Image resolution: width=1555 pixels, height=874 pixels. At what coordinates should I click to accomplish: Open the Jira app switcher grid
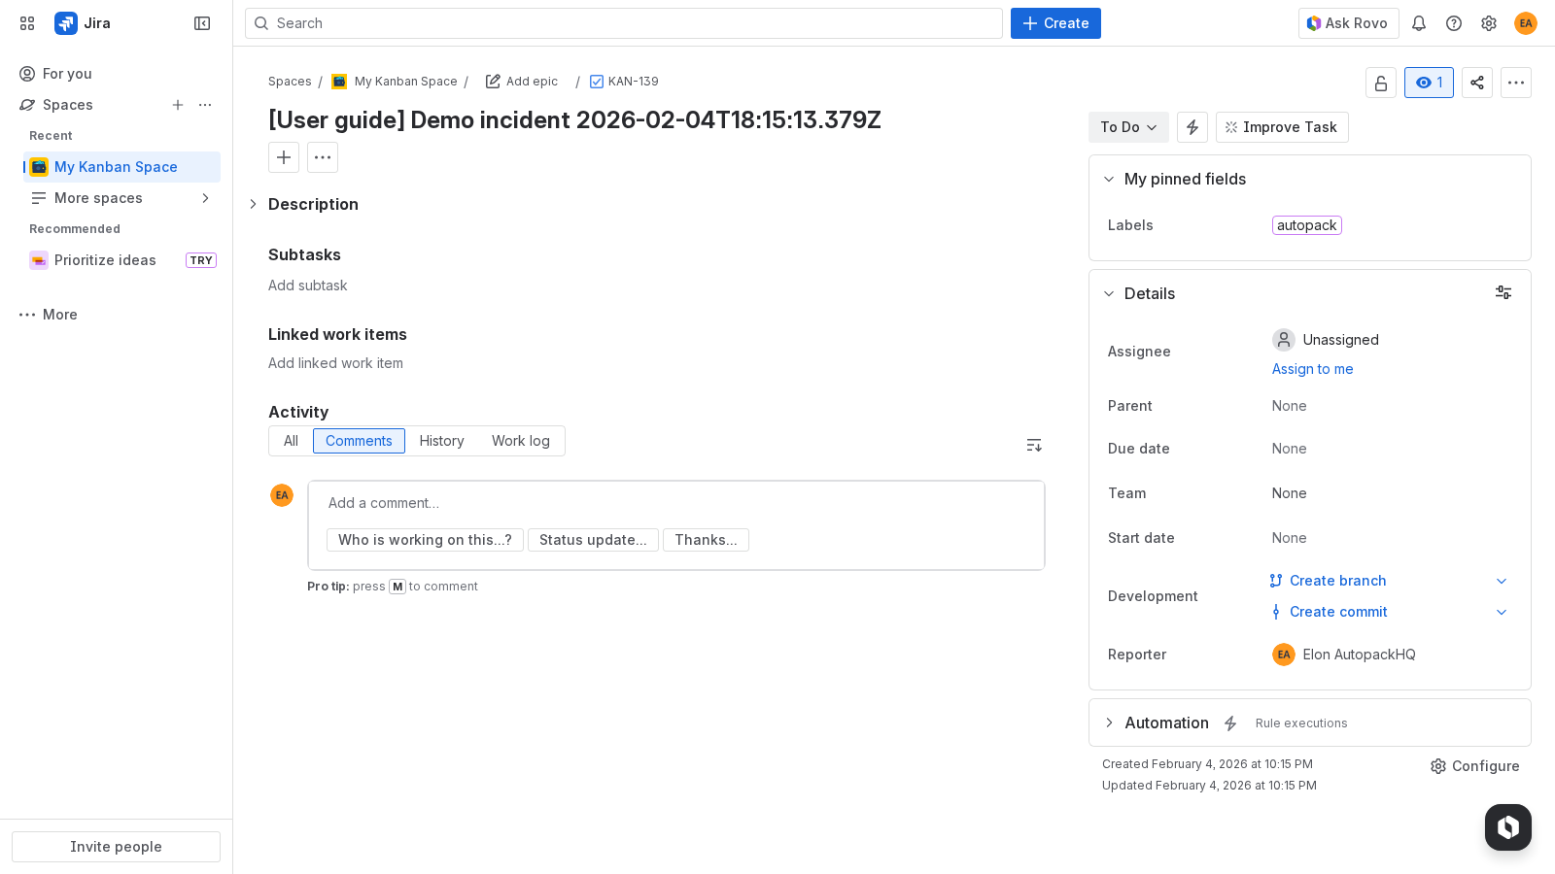[x=26, y=23]
